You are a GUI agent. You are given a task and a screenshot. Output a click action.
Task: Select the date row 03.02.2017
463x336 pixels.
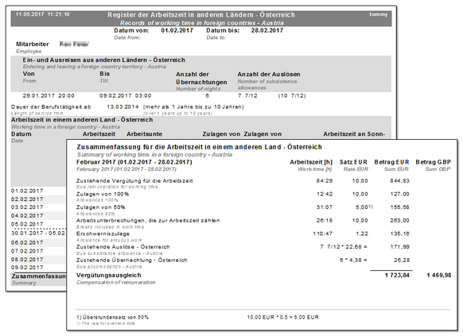coord(27,207)
